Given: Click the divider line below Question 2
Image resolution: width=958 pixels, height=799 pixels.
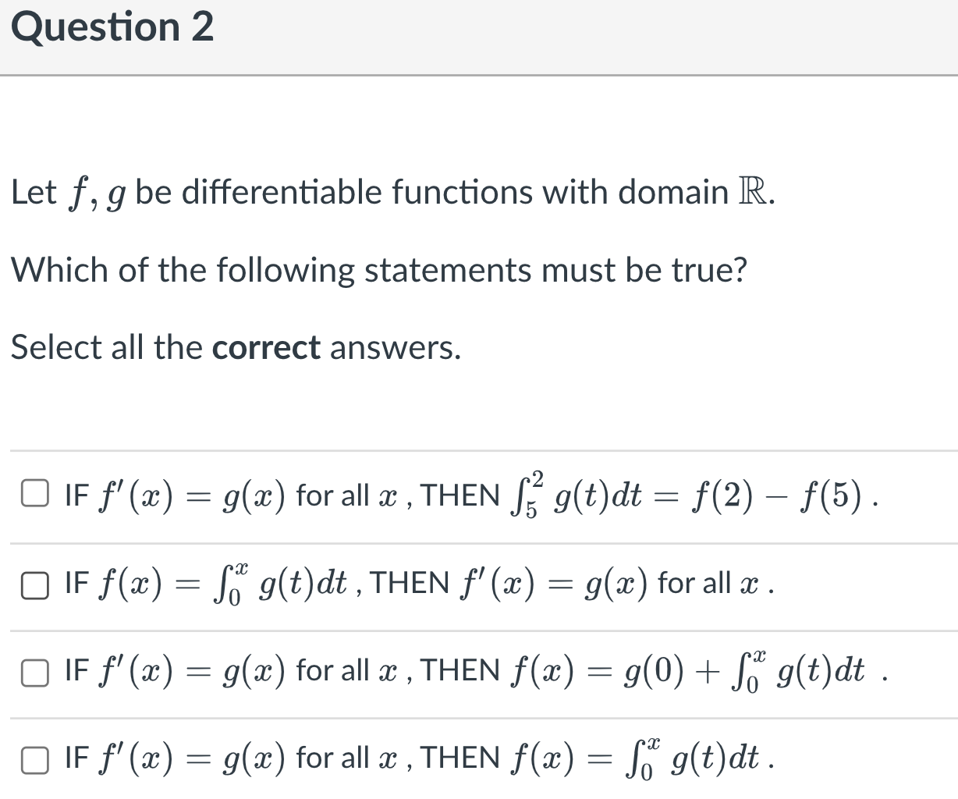Looking at the screenshot, I should [x=479, y=72].
